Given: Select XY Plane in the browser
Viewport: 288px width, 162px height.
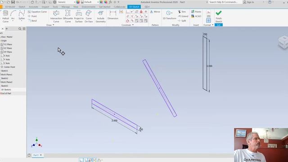Looking at the screenshot, I should (x=6, y=52).
